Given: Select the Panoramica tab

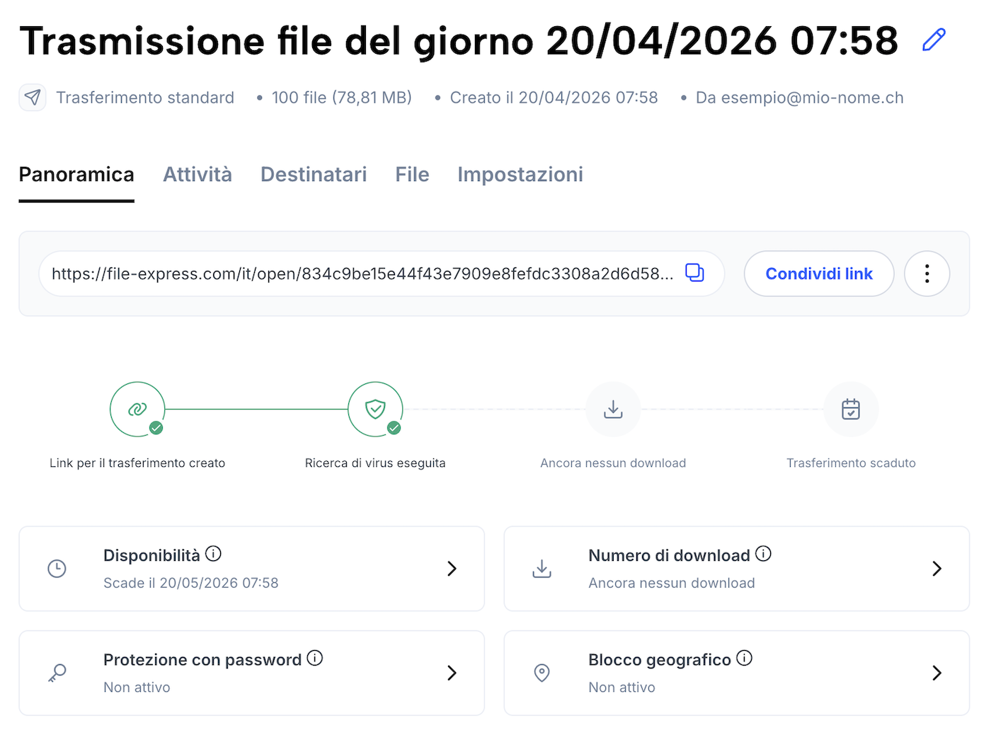Looking at the screenshot, I should coord(76,175).
